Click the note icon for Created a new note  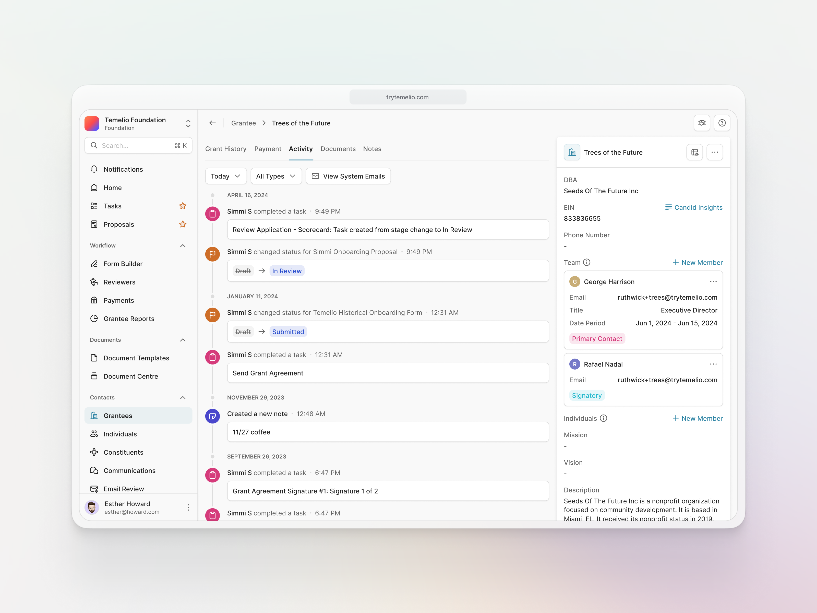click(x=212, y=416)
